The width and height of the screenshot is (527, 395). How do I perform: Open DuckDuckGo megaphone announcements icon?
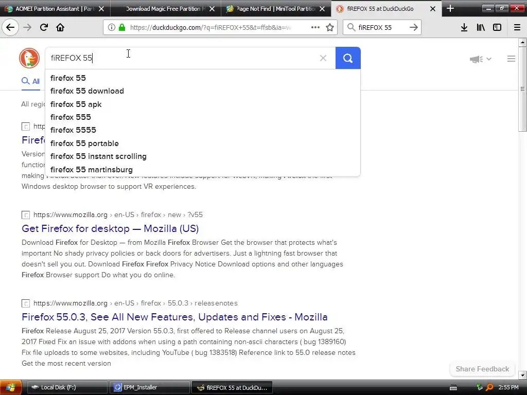(476, 59)
